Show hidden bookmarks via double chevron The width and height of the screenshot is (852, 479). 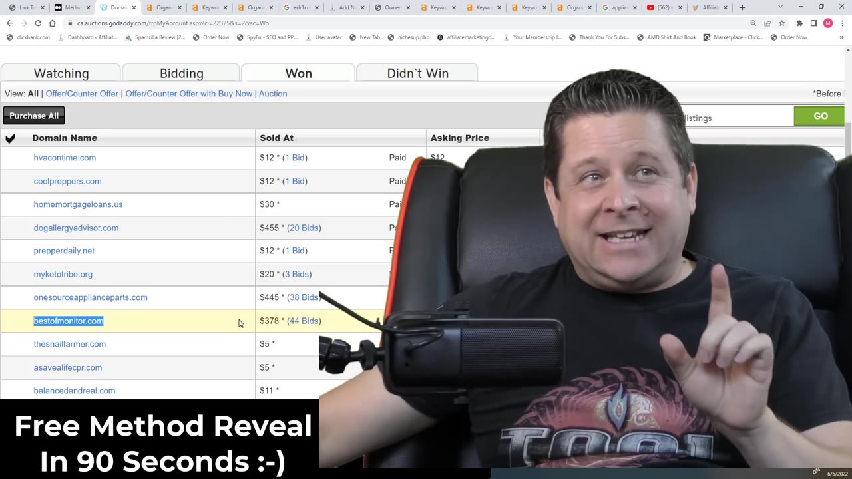pos(841,37)
